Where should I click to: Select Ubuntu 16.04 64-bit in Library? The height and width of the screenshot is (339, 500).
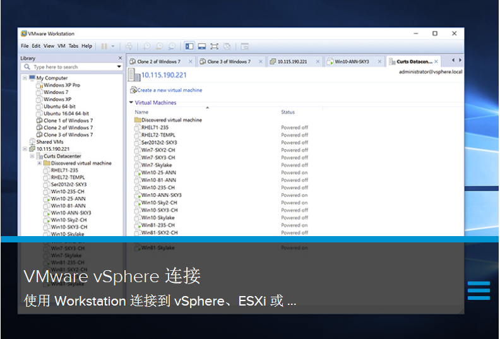66,113
